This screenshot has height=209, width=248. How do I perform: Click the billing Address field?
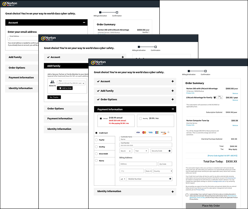point(138,164)
